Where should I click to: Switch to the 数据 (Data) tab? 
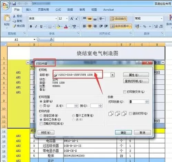click(70, 10)
